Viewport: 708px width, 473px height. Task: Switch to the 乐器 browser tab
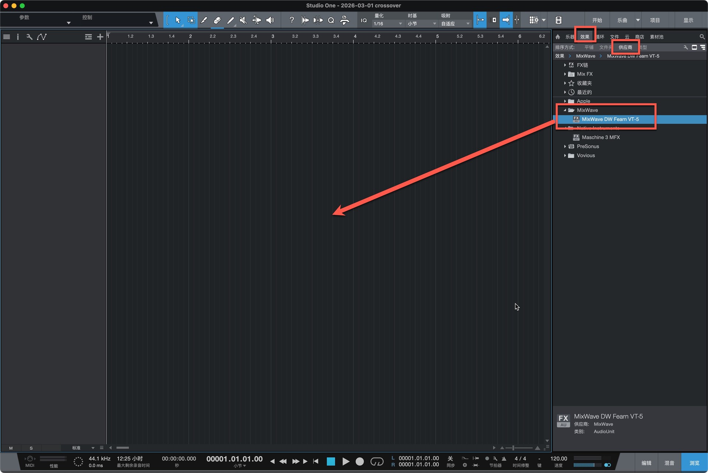pyautogui.click(x=570, y=37)
